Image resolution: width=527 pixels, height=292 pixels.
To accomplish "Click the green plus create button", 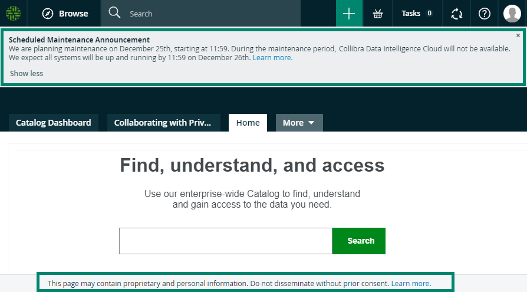I will (x=349, y=14).
